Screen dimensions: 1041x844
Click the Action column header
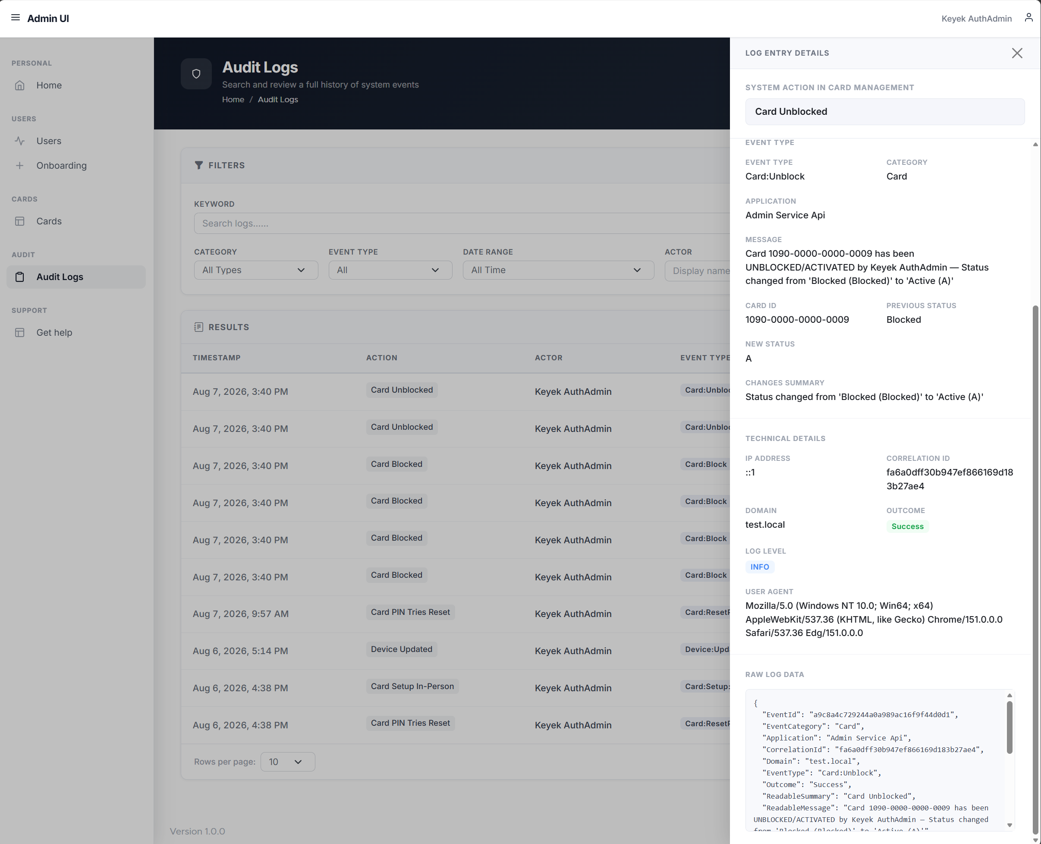[381, 358]
